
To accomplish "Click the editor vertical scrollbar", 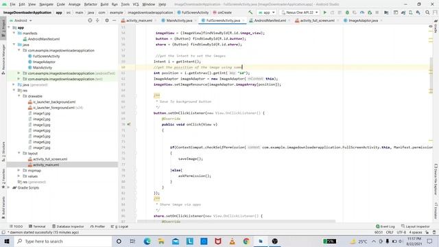I will point(431,75).
